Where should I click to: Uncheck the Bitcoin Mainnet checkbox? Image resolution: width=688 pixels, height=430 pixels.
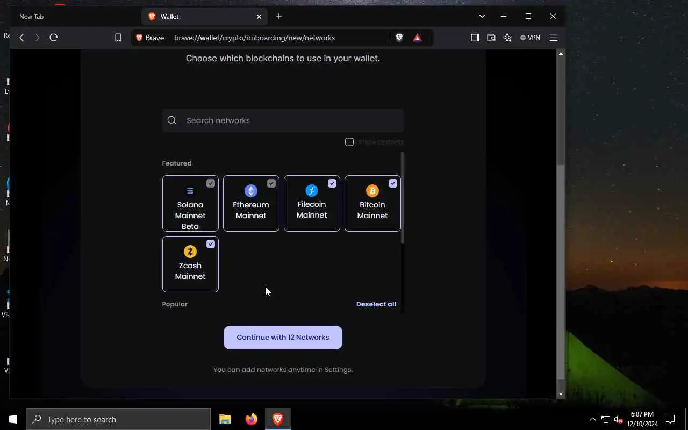[x=393, y=183]
